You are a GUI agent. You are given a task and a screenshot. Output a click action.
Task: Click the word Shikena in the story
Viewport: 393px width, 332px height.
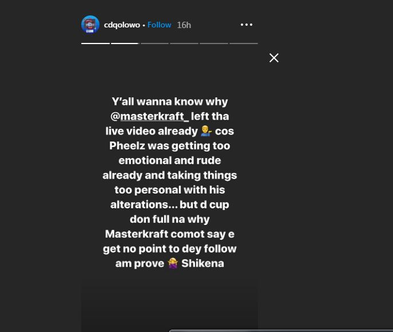(203, 263)
